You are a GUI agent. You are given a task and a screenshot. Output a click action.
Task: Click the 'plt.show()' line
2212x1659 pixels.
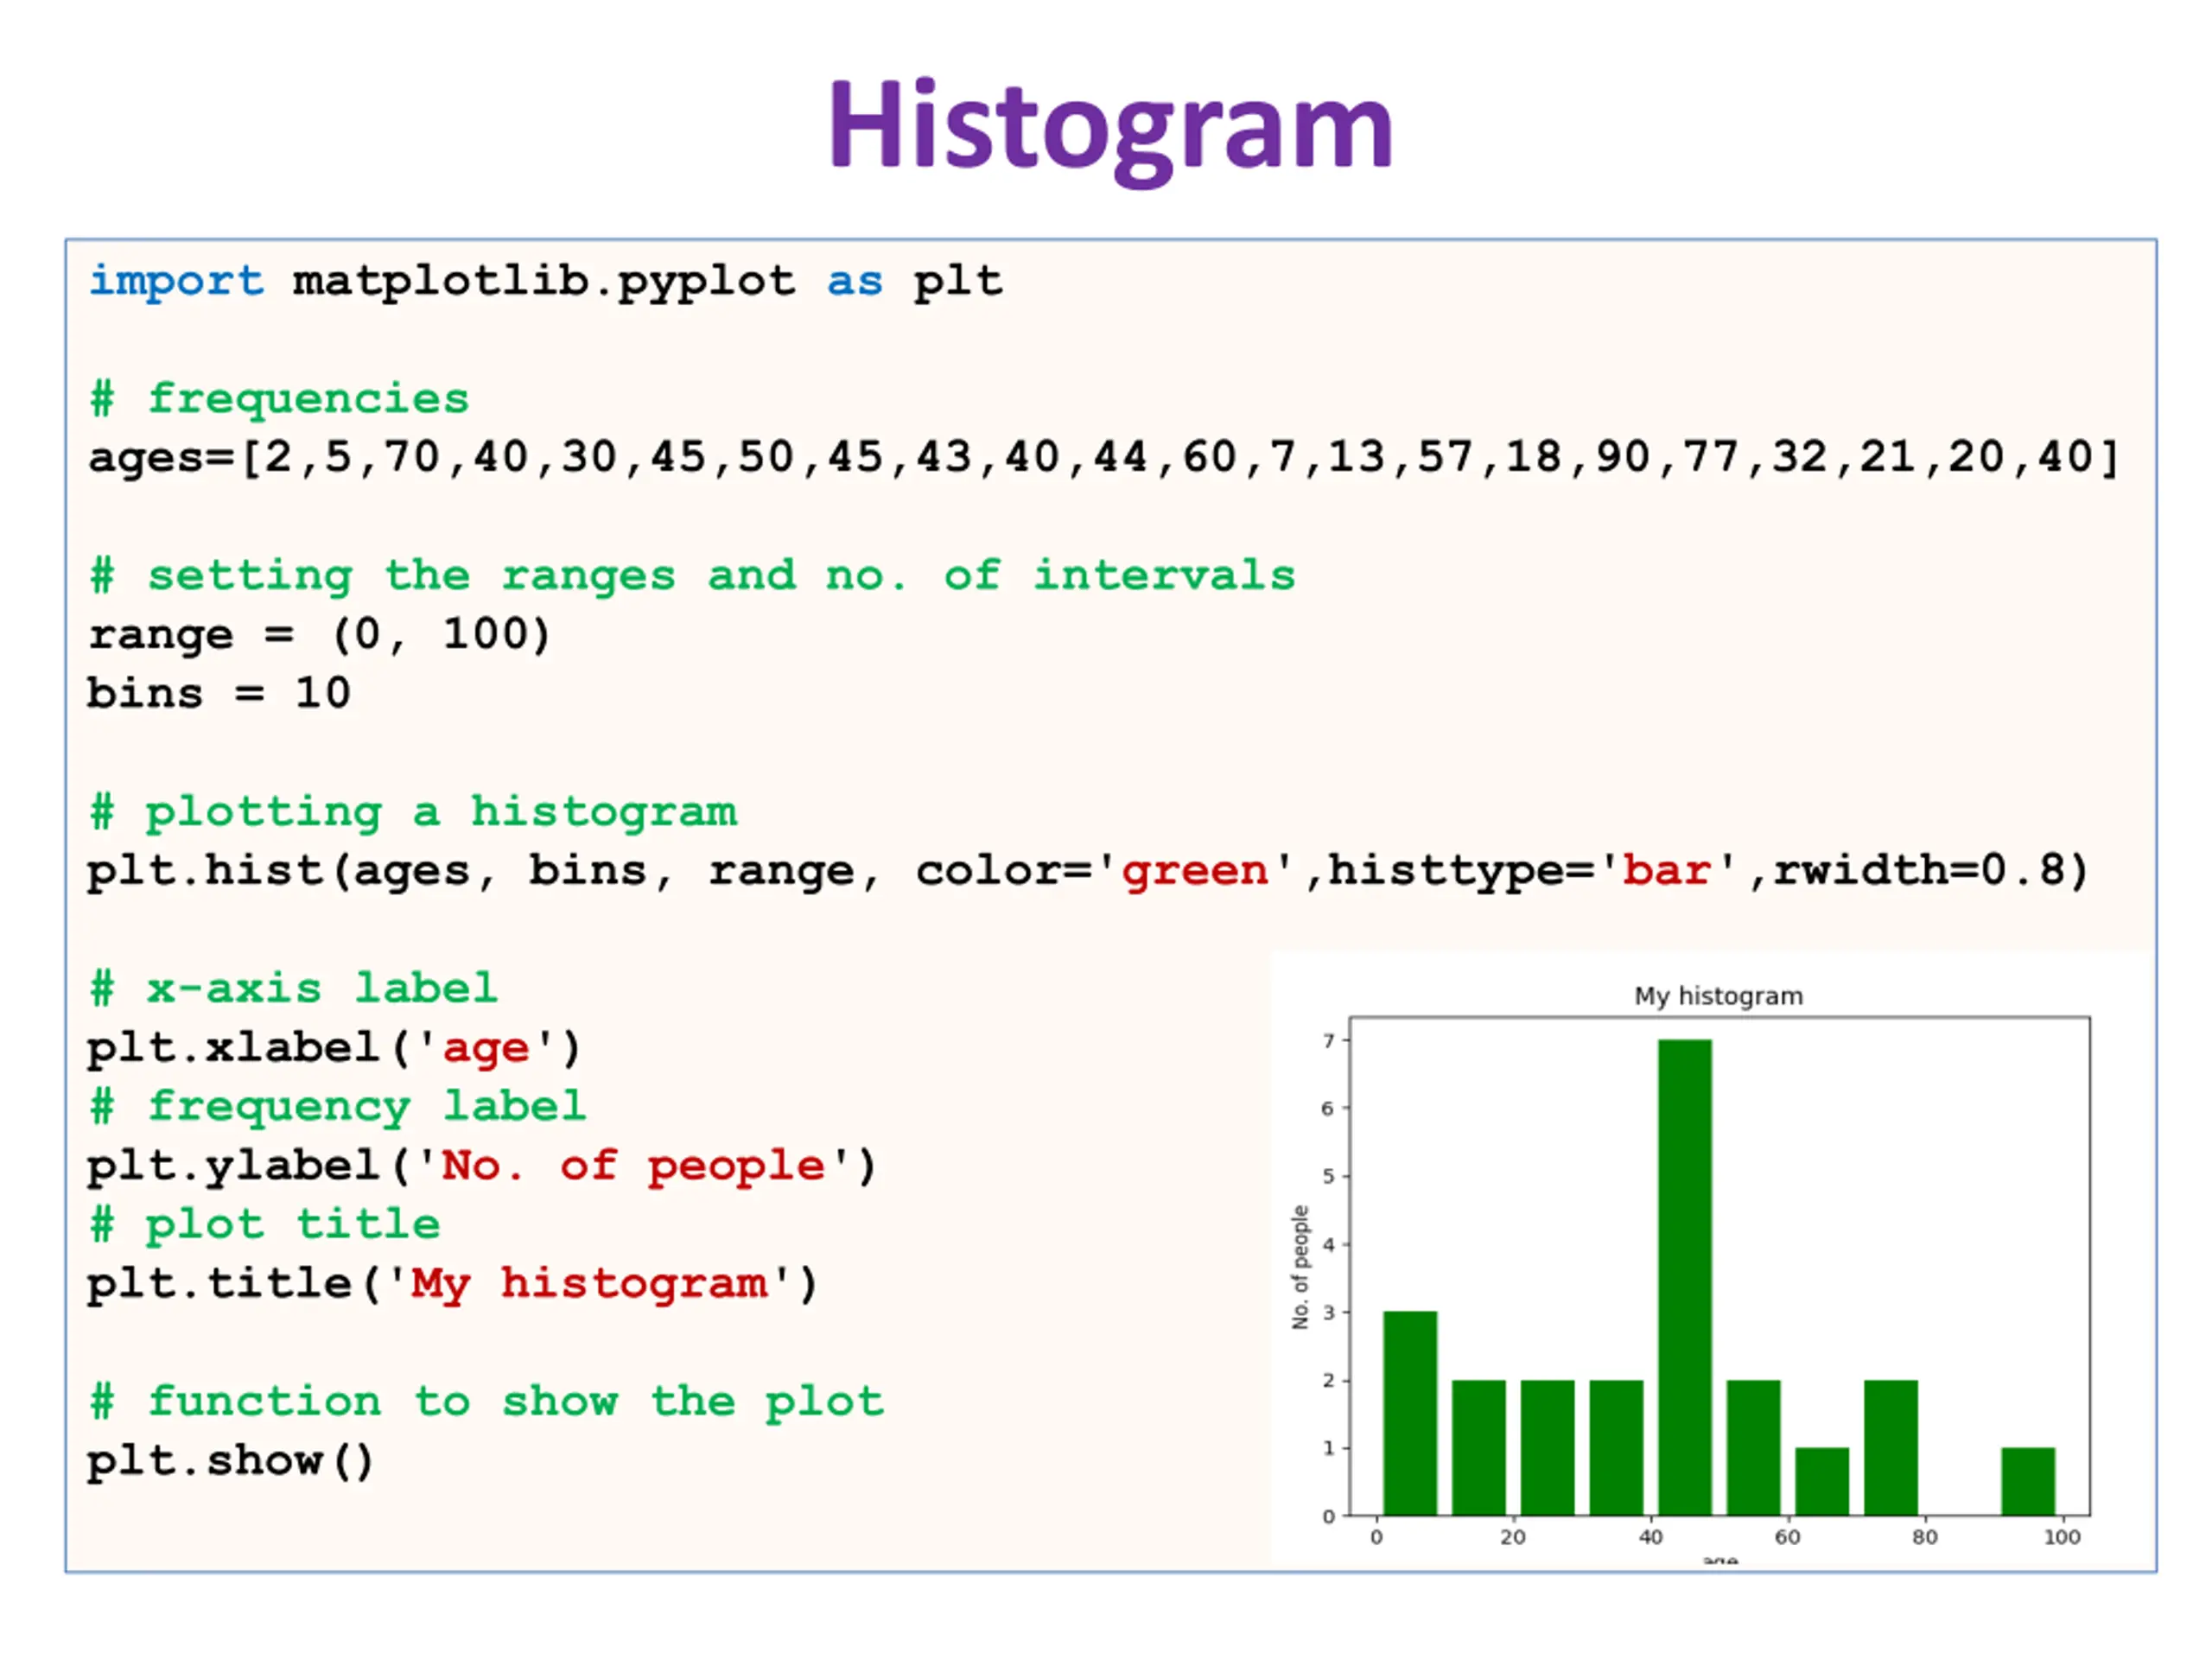click(231, 1461)
